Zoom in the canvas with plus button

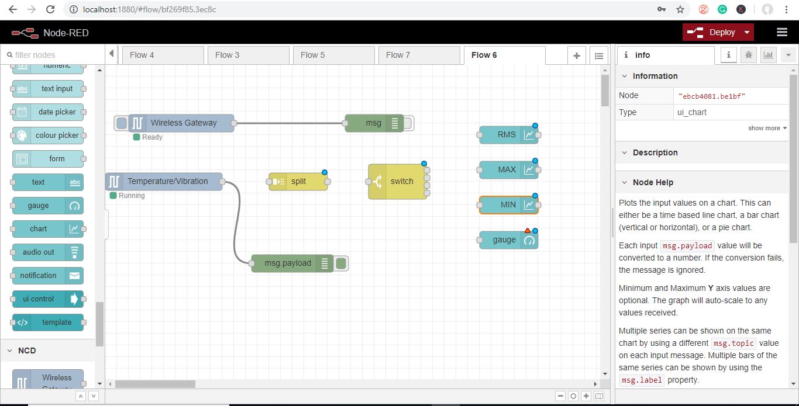click(x=586, y=396)
